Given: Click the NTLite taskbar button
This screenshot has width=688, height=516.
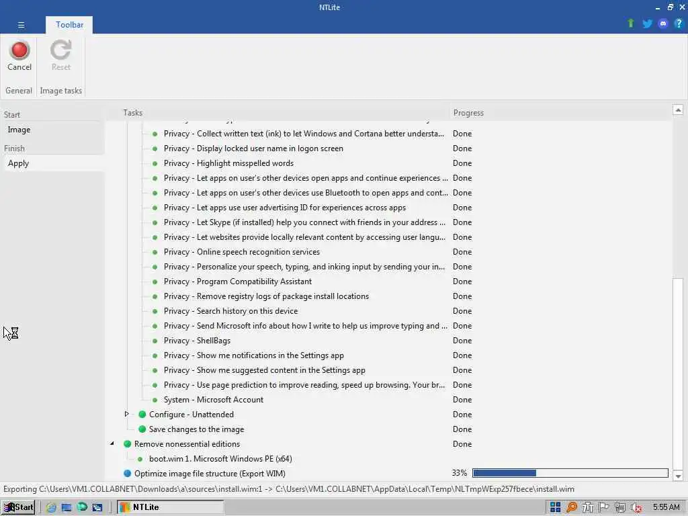Looking at the screenshot, I should click(x=171, y=507).
